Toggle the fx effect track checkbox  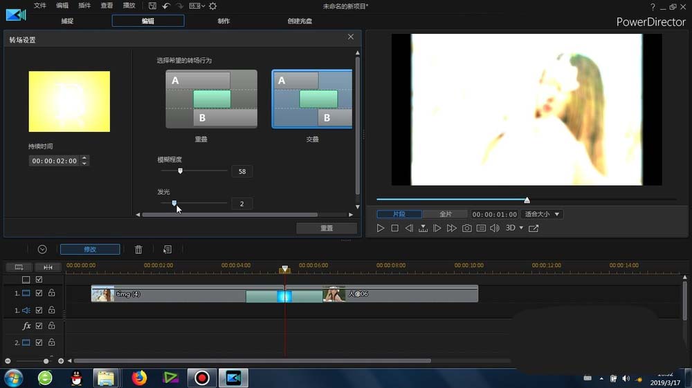tap(39, 326)
